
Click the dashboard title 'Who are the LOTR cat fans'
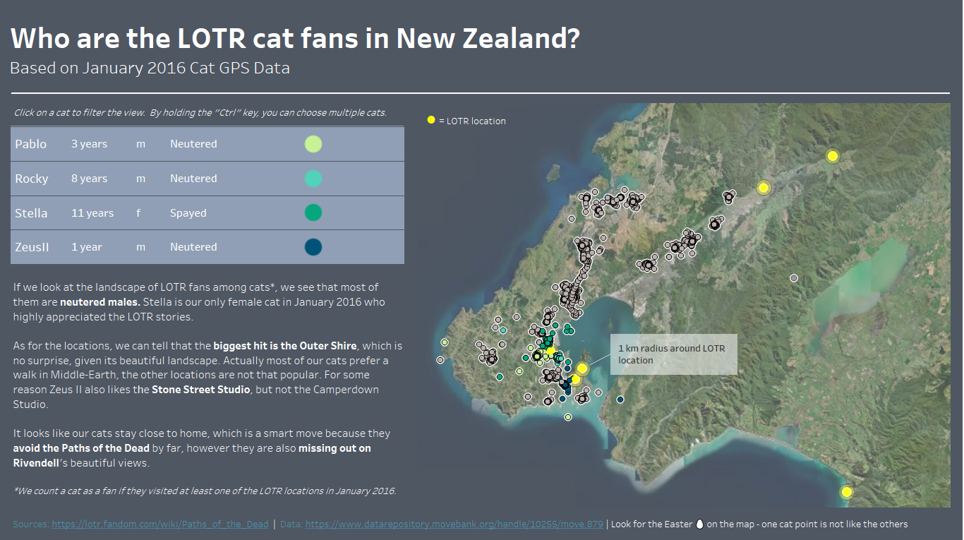pos(295,38)
